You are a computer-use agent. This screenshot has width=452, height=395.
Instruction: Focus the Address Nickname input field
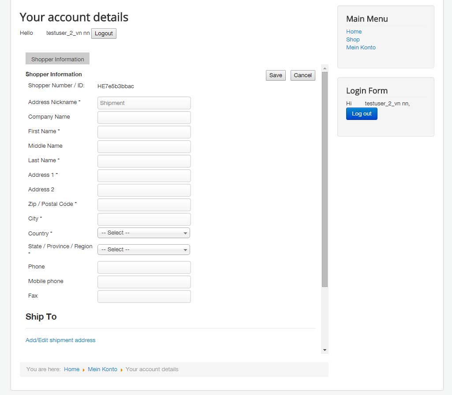click(144, 103)
